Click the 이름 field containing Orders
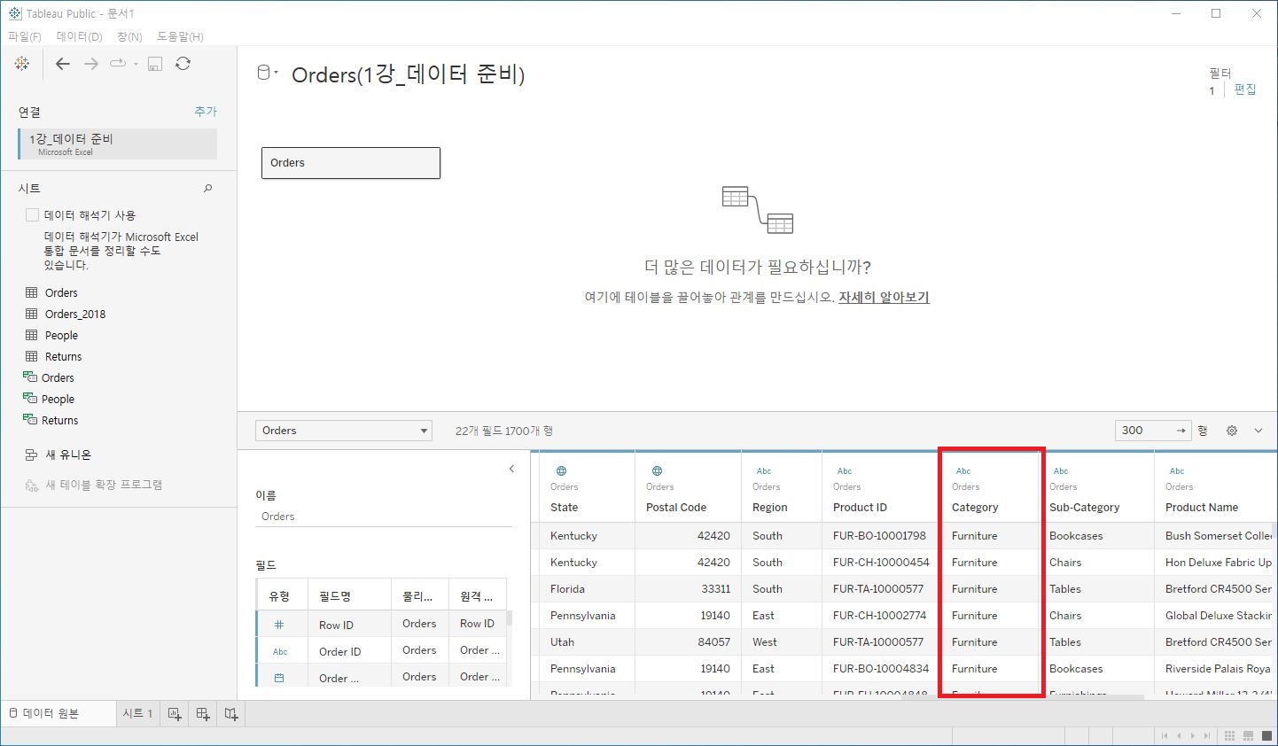This screenshot has width=1278, height=746. point(384,517)
